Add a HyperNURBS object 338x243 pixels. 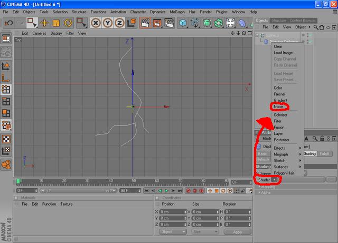(206, 23)
